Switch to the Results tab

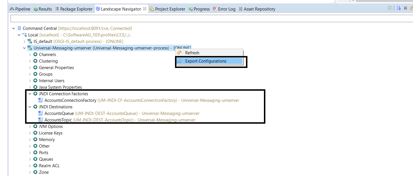click(x=43, y=9)
